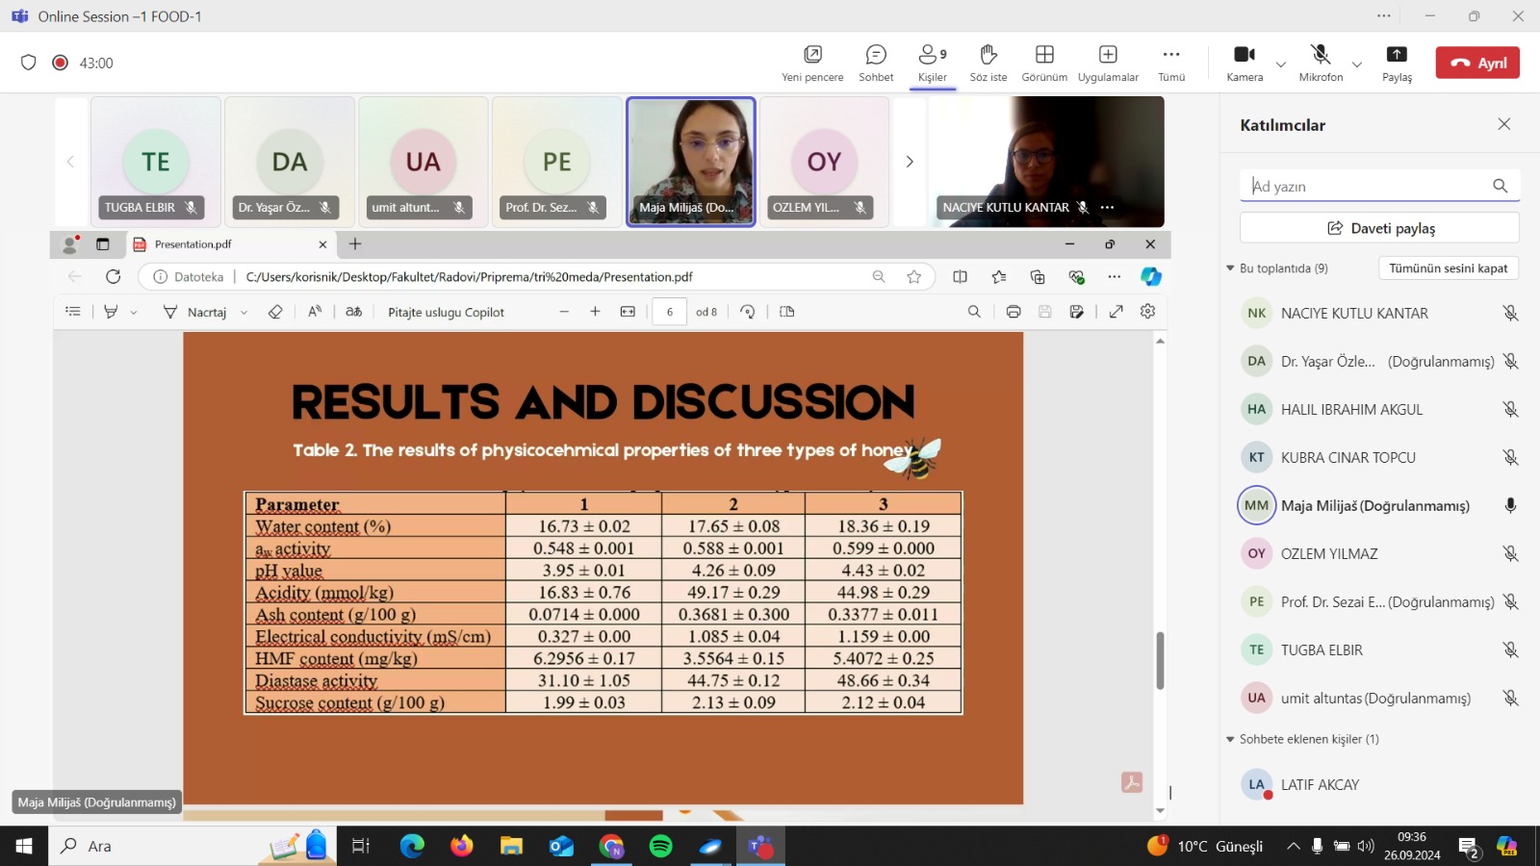Collapse the Bu toplantıda participants list
The height and width of the screenshot is (866, 1540).
[1230, 268]
